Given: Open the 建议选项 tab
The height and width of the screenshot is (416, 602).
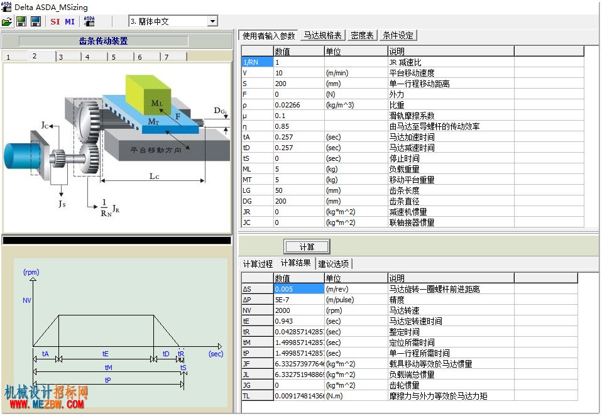Looking at the screenshot, I should coord(334,264).
